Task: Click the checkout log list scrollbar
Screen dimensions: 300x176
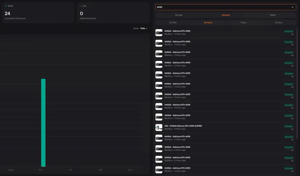Action: (x=297, y=84)
